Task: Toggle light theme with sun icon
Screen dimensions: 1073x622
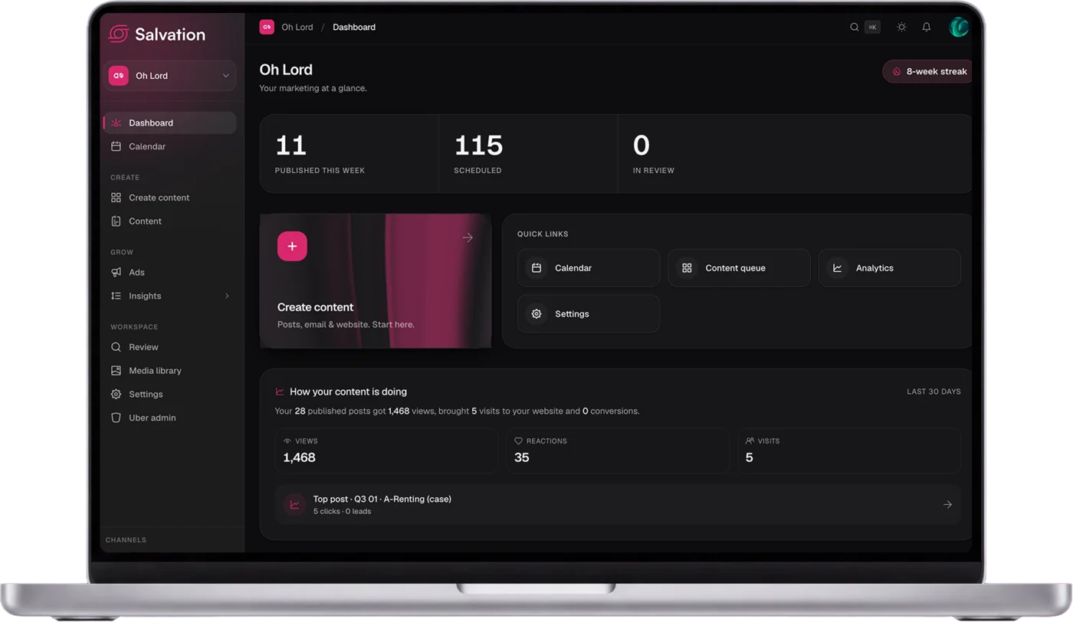Action: (901, 27)
